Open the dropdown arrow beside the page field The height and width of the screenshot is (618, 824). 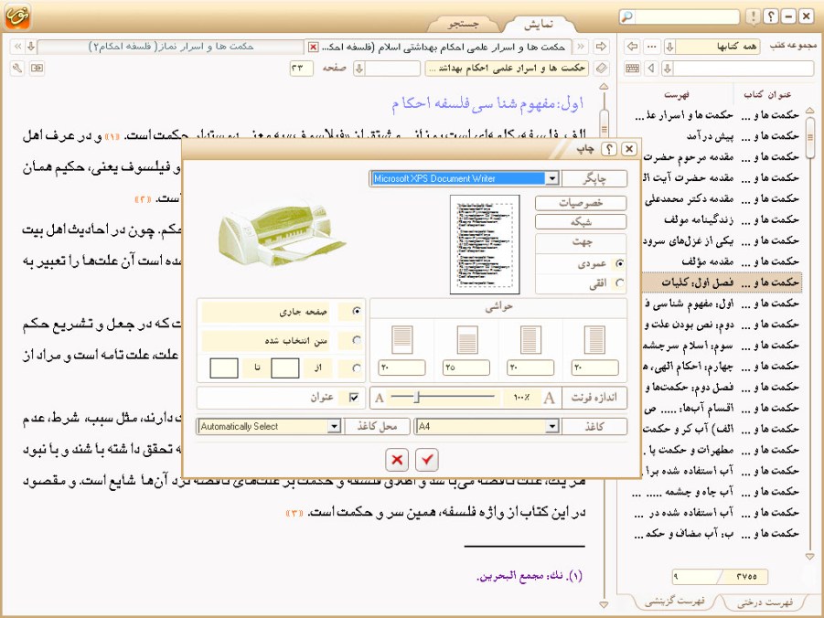point(359,69)
